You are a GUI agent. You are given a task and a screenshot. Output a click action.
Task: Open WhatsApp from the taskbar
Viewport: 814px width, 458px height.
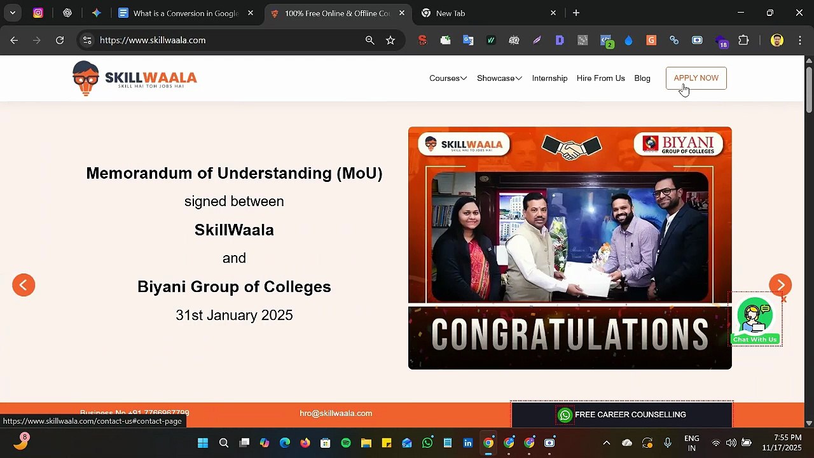coord(427,443)
